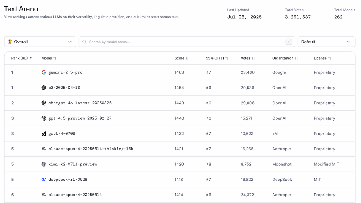Screen dimensions: 361x203
Task: Click the sort arrows next to License header
Action: coord(329,58)
